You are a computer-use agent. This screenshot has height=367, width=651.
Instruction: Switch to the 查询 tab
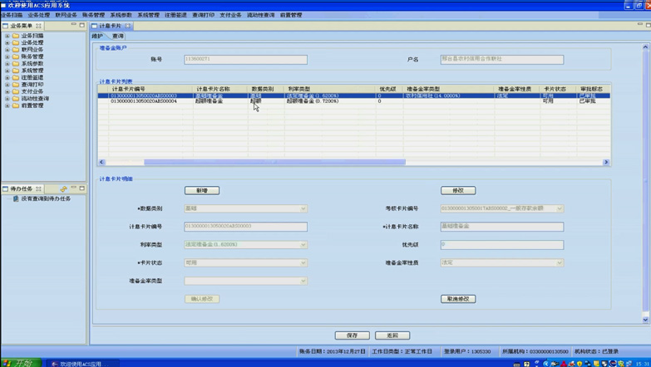[117, 37]
